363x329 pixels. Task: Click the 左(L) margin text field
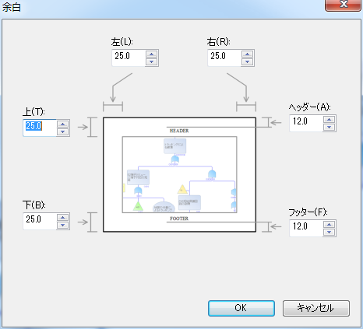point(129,58)
